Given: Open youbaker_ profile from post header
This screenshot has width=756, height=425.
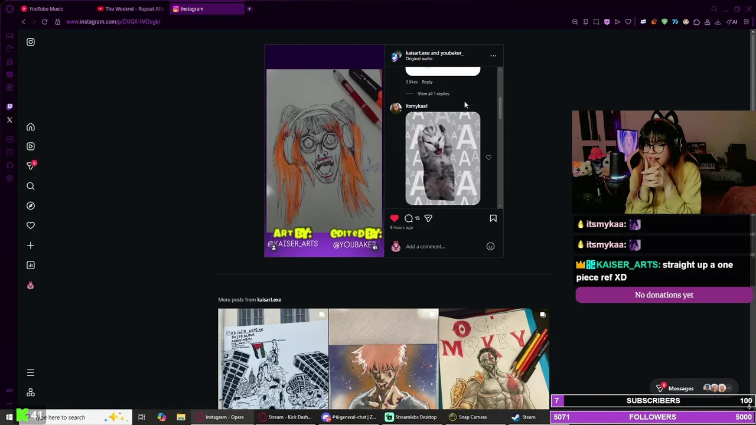Looking at the screenshot, I should 452,53.
